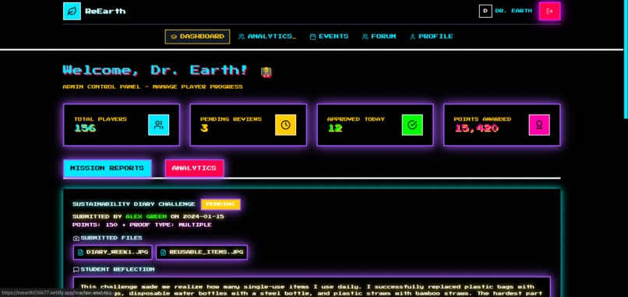Click the D user avatar box
The width and height of the screenshot is (628, 297).
coord(485,11)
